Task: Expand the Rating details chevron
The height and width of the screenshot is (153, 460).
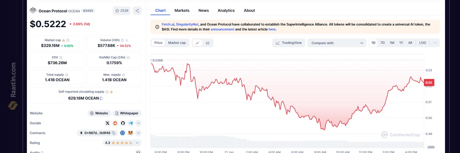Action: [x=137, y=143]
